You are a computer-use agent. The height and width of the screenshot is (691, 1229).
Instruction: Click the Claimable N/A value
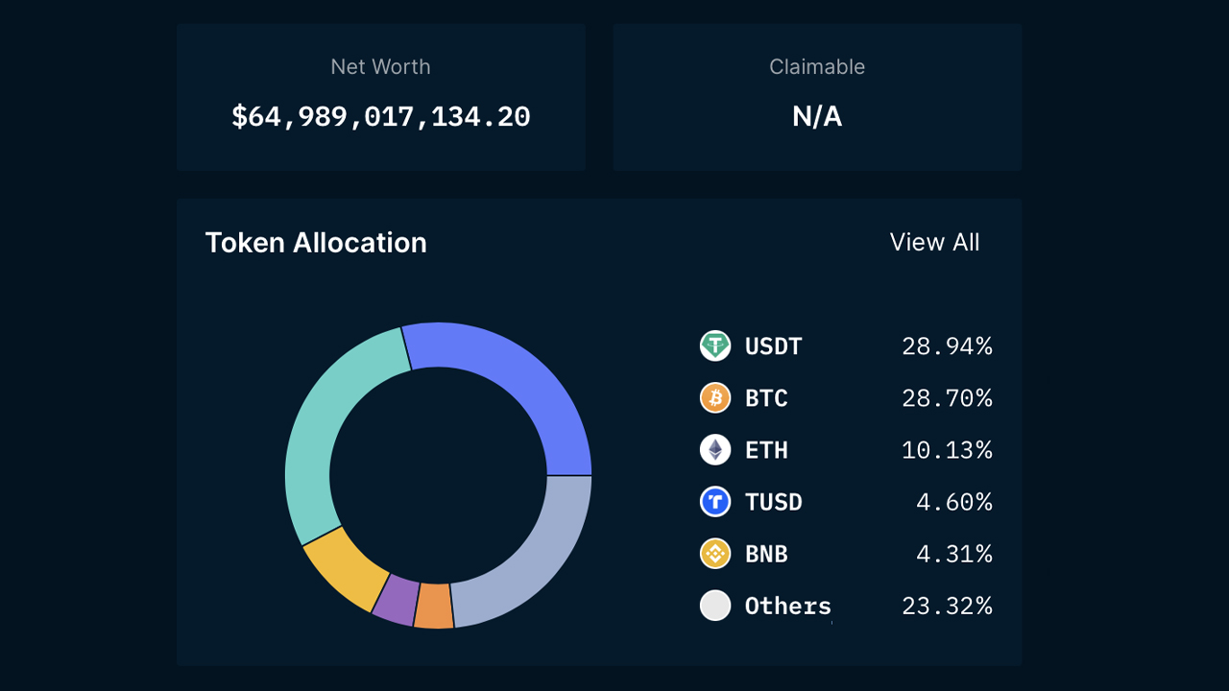pyautogui.click(x=816, y=116)
